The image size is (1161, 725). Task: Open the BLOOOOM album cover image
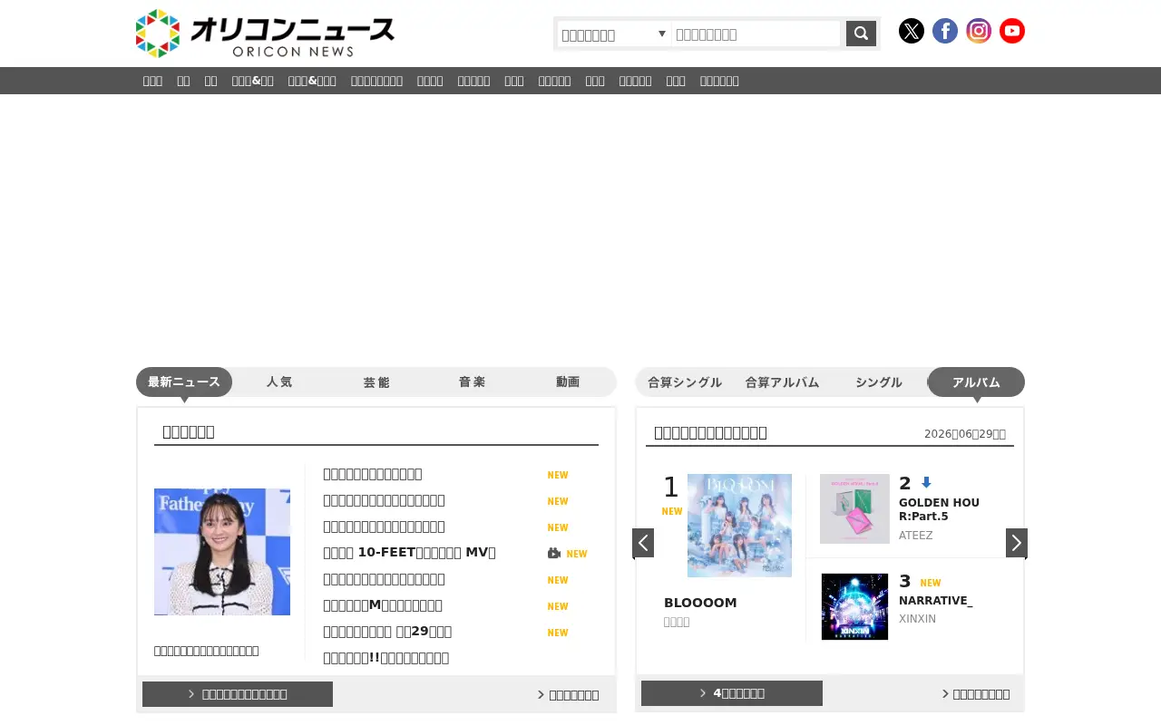tap(739, 526)
